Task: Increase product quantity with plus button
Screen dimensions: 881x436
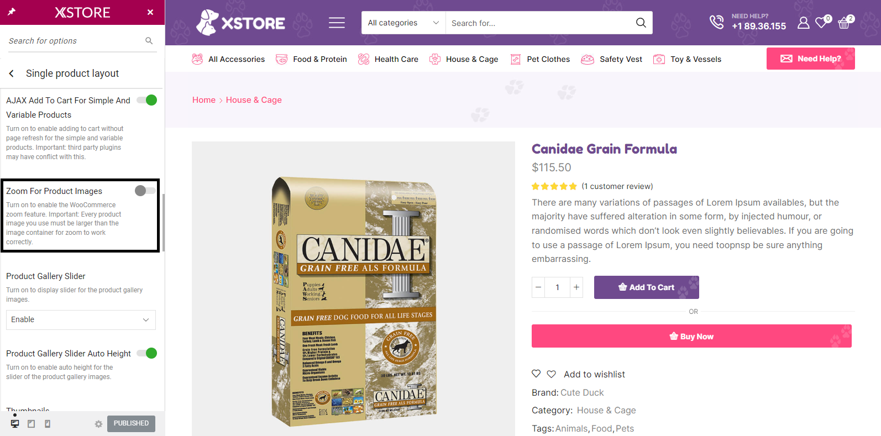Action: pyautogui.click(x=576, y=287)
